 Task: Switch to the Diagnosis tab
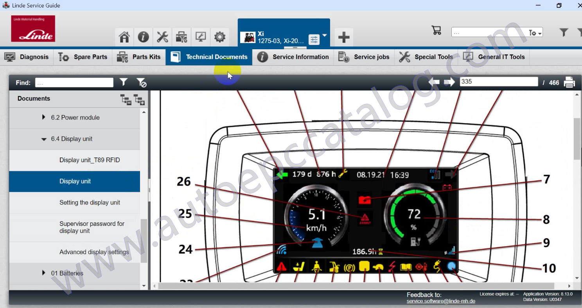click(27, 57)
